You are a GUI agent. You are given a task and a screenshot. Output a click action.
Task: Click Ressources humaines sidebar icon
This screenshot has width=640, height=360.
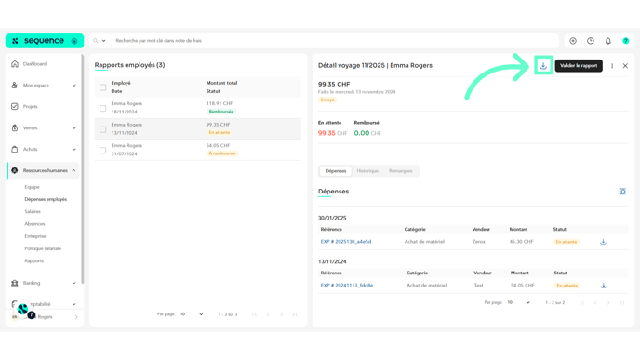coord(15,170)
